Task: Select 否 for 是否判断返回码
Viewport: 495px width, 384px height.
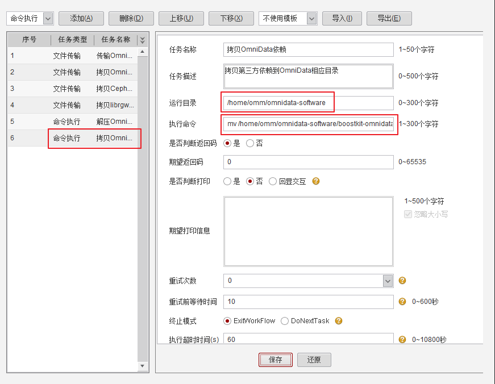Action: (x=249, y=143)
